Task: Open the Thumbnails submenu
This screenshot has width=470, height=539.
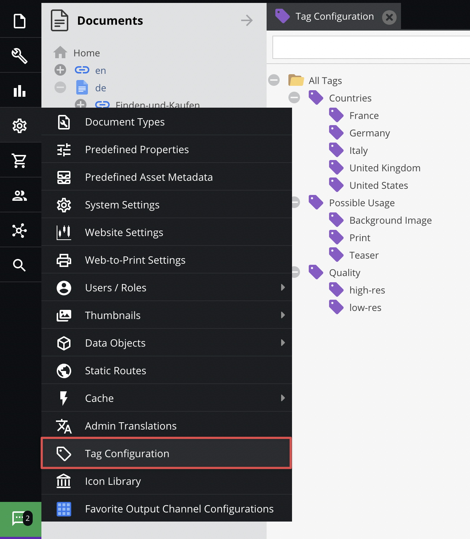Action: pyautogui.click(x=167, y=315)
